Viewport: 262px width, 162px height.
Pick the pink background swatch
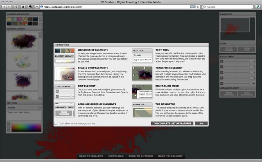pyautogui.click(x=20, y=19)
